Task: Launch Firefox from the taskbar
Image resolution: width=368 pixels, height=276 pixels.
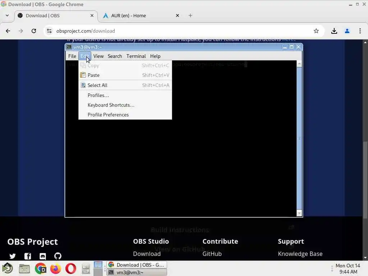Action: click(x=56, y=268)
